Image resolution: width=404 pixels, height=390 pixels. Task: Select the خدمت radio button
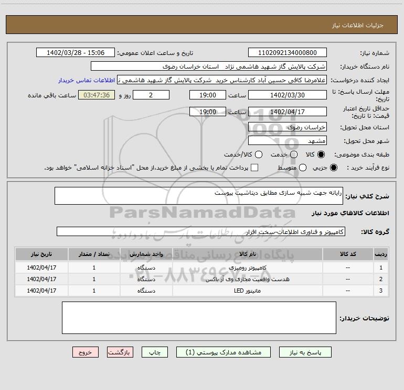pos(294,154)
